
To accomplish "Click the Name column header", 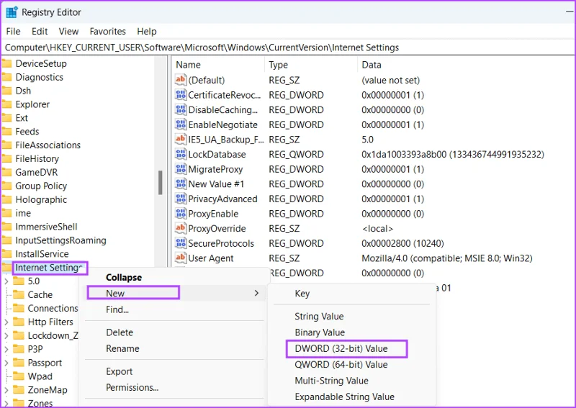I will point(219,65).
